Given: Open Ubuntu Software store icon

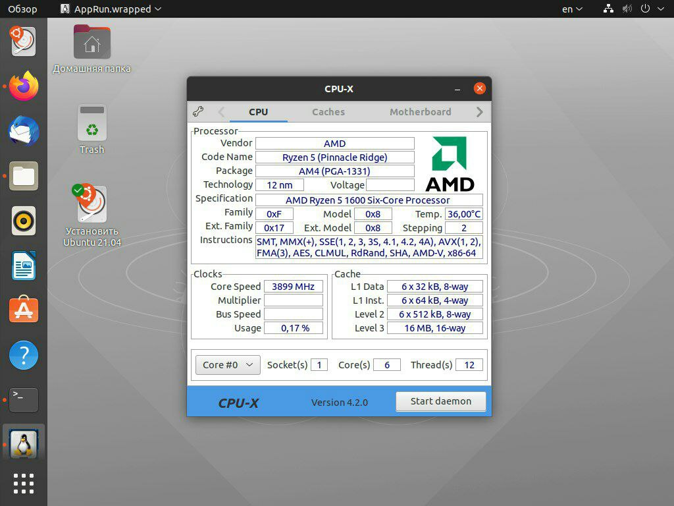Looking at the screenshot, I should point(24,310).
